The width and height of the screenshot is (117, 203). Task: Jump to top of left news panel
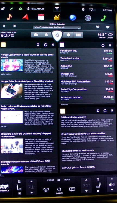[38, 45]
